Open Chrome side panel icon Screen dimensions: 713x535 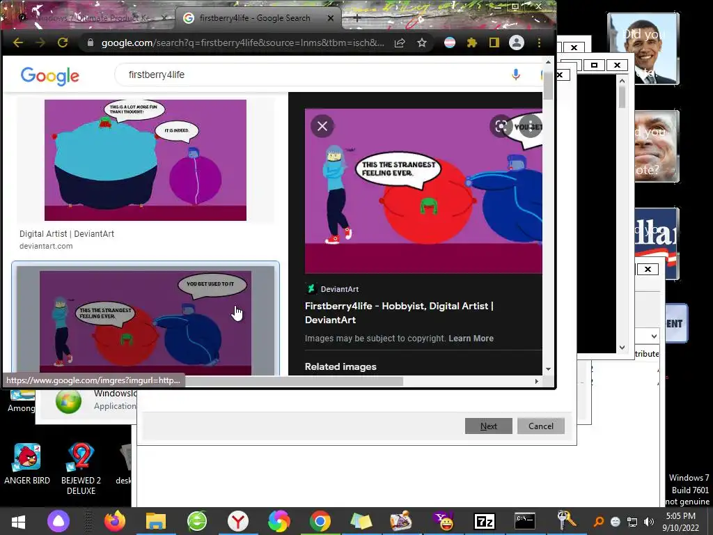coord(494,42)
